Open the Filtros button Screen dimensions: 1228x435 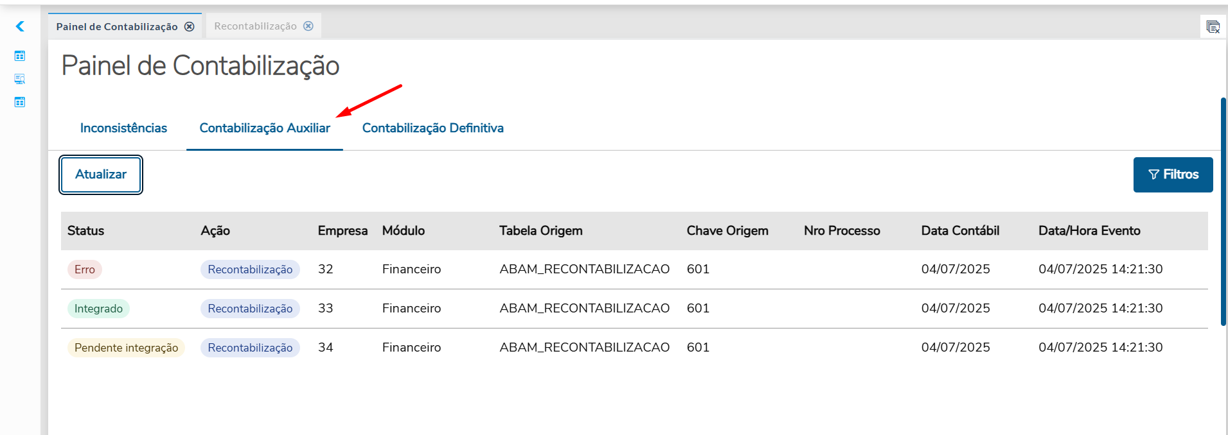coord(1173,175)
